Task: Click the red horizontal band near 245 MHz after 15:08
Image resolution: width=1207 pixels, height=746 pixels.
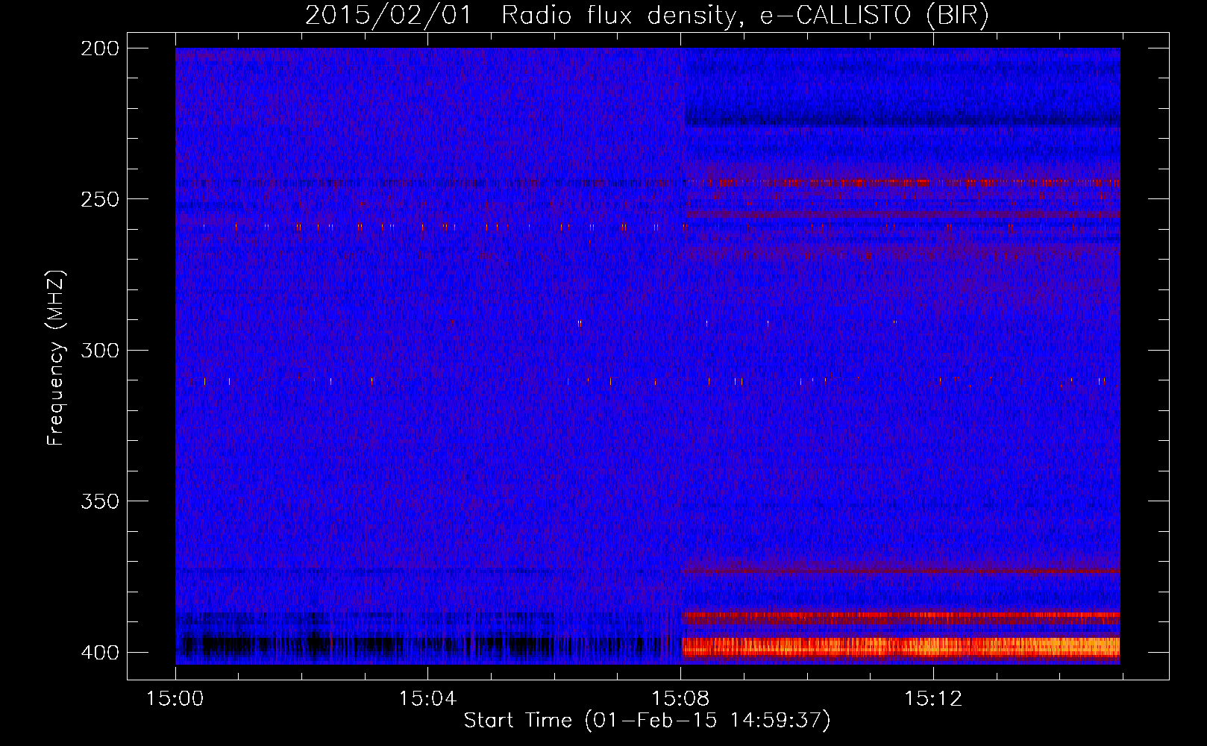Action: [x=903, y=182]
